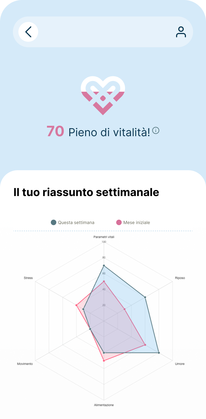Select the Stress axis label

pyautogui.click(x=28, y=278)
